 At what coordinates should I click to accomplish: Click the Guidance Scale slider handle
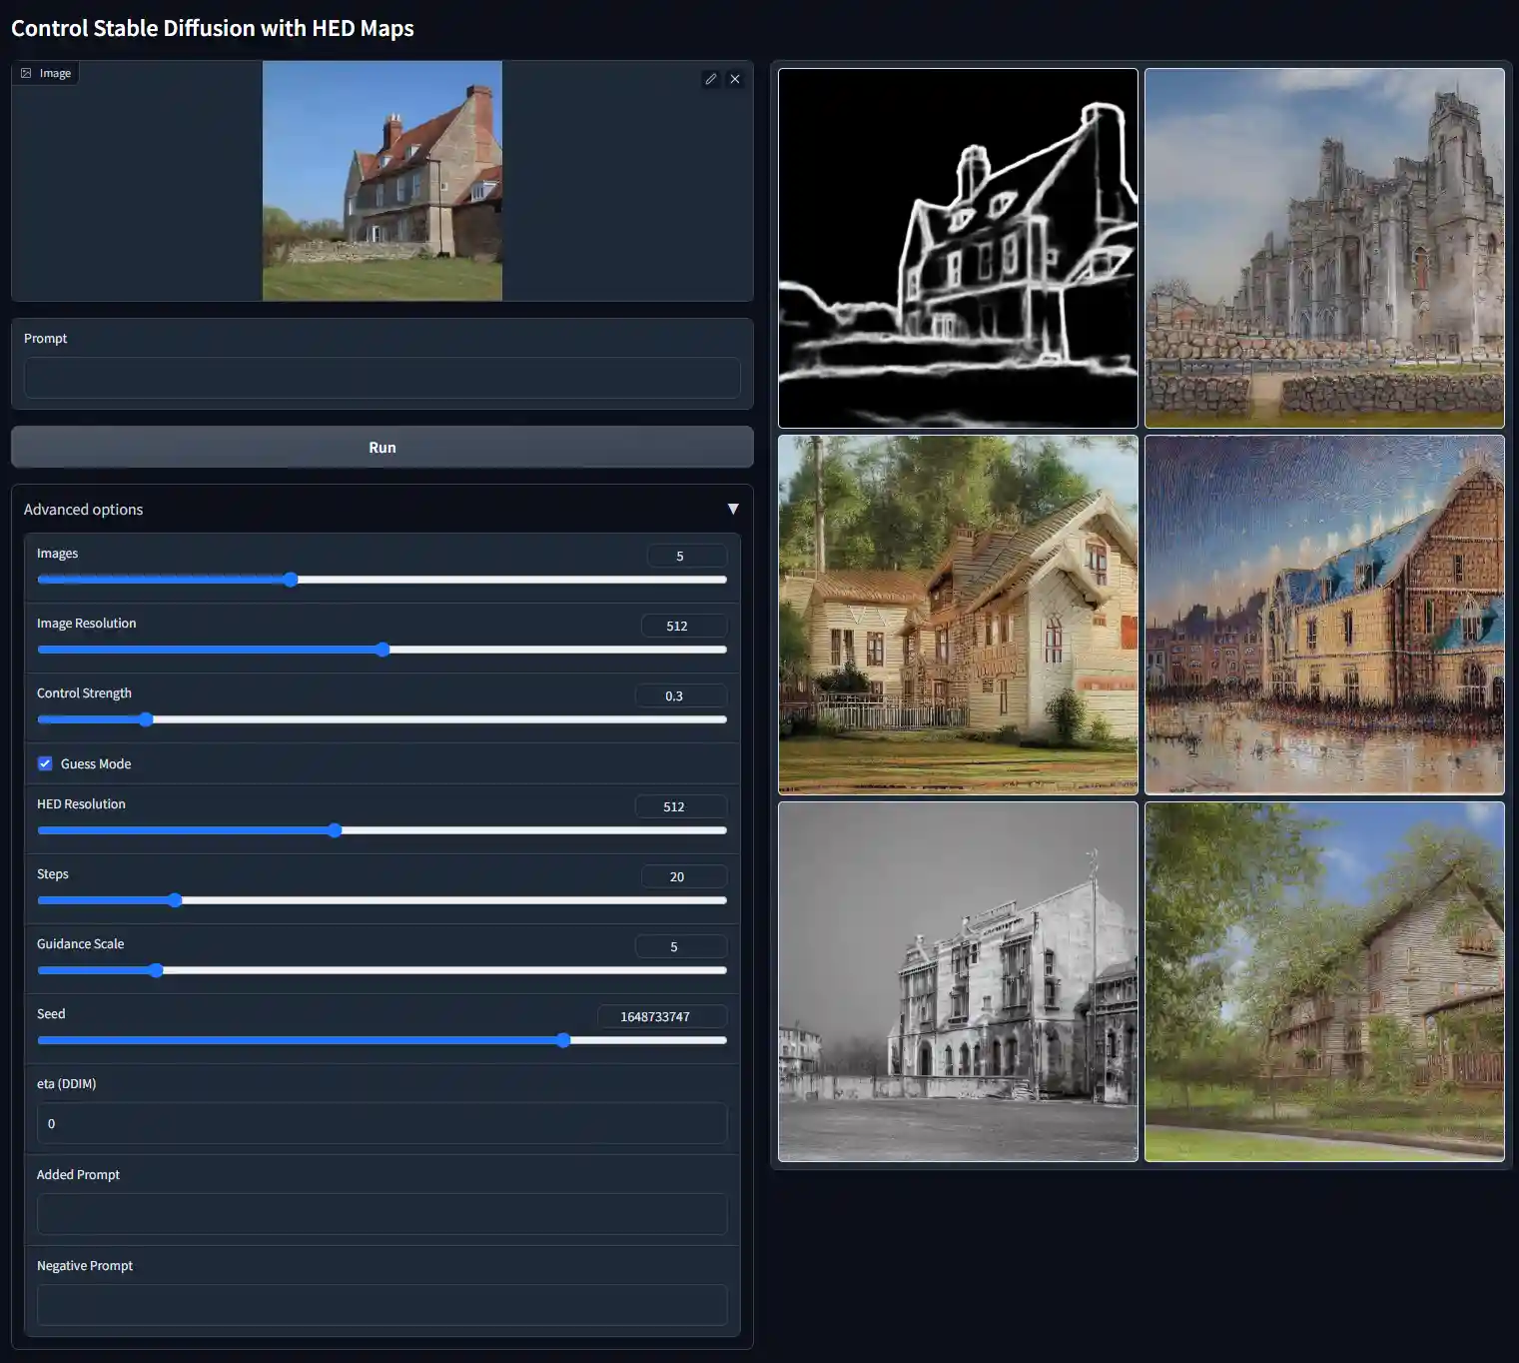[x=156, y=970]
